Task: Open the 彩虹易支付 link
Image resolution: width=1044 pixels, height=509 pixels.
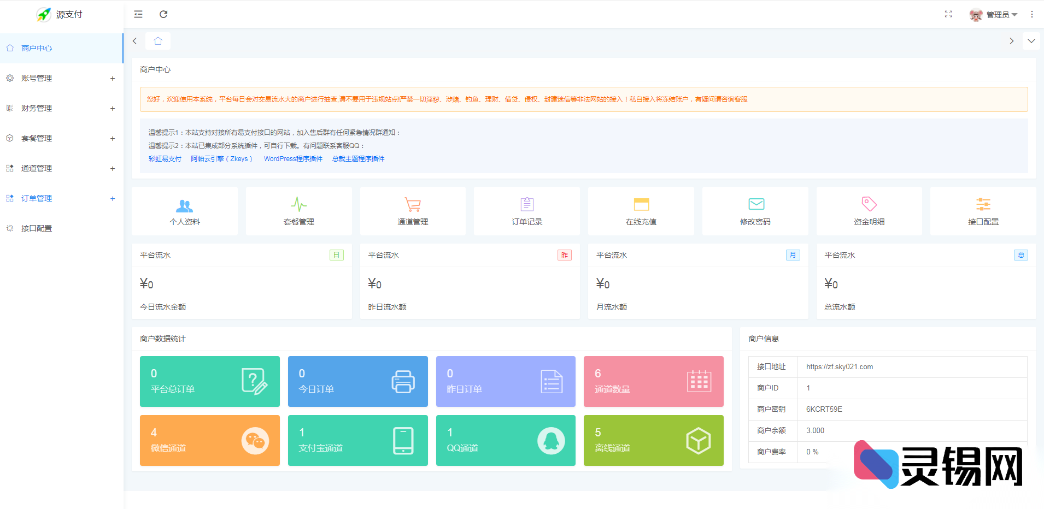Action: click(x=165, y=158)
